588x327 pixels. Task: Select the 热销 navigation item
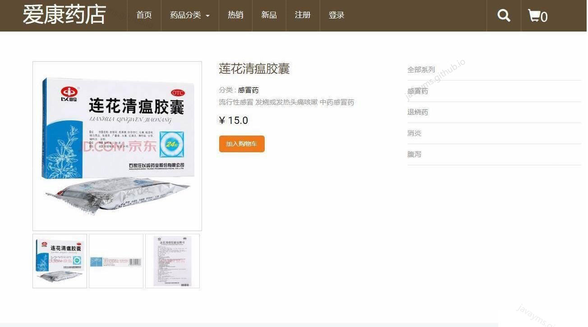pos(235,15)
